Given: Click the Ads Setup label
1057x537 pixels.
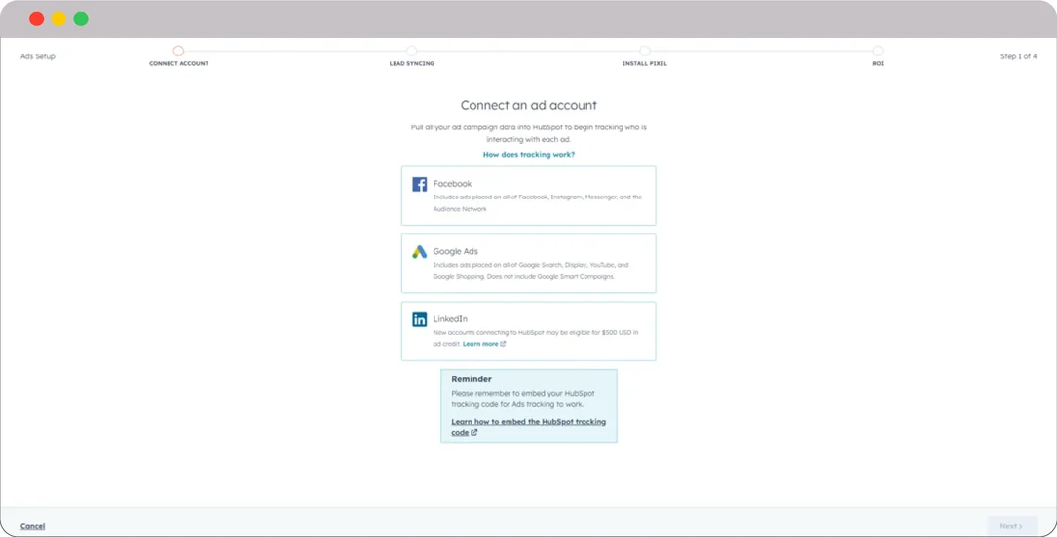Looking at the screenshot, I should 38,56.
